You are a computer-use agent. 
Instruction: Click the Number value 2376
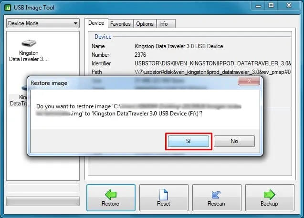pyautogui.click(x=140, y=55)
